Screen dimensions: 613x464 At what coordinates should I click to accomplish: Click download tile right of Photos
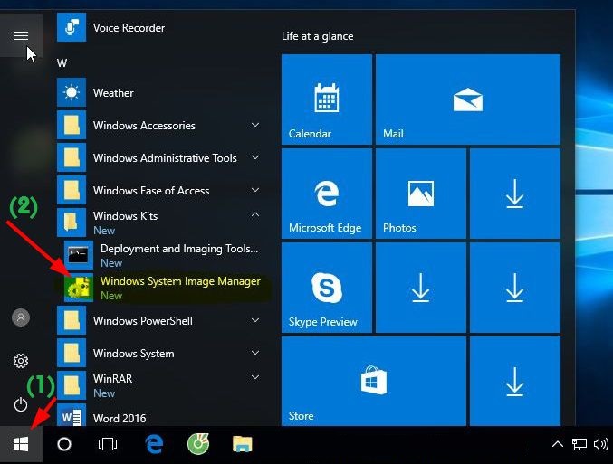(515, 194)
